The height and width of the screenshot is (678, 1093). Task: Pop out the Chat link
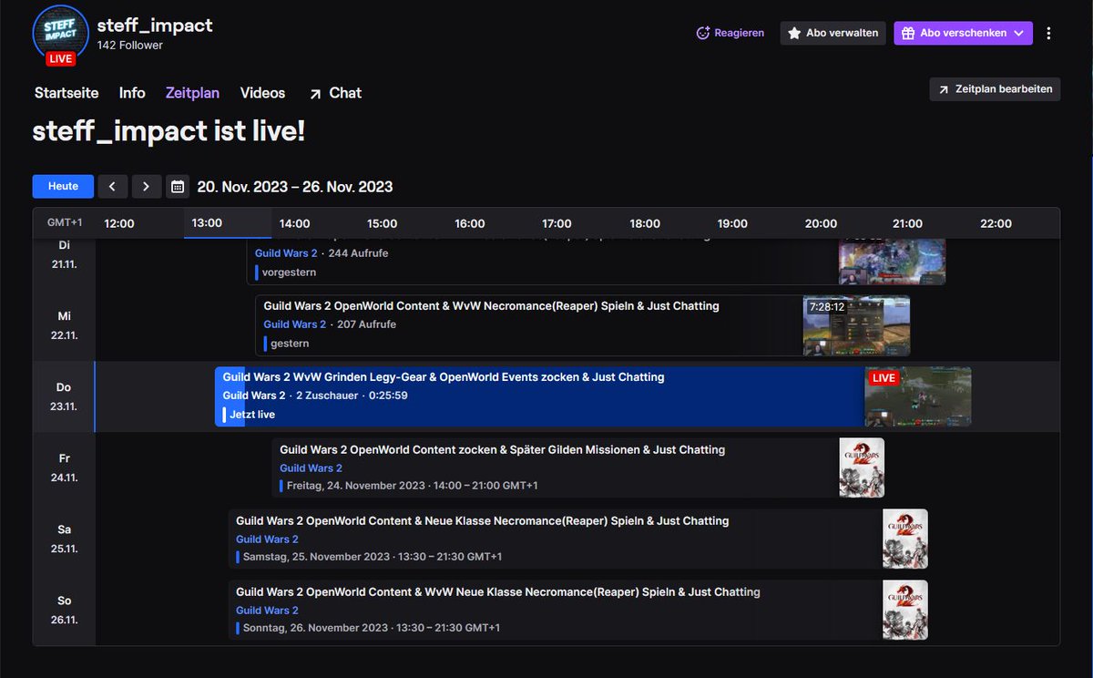[335, 93]
